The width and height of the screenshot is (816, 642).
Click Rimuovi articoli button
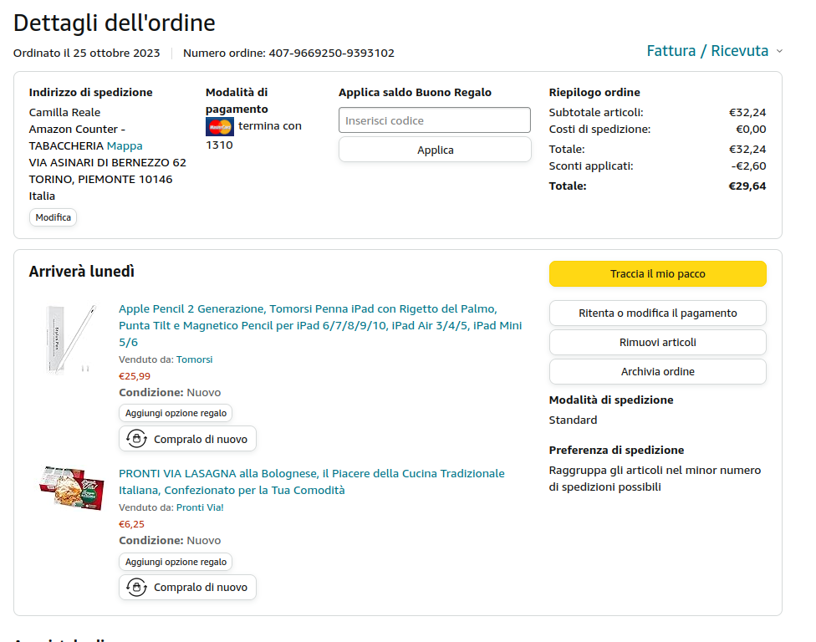657,343
